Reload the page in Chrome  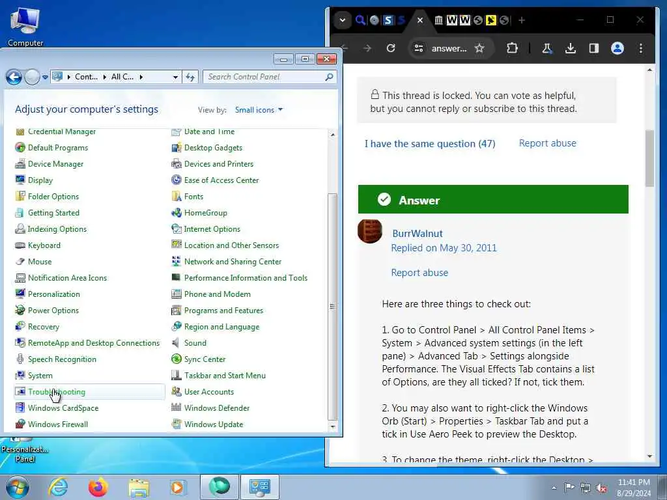391,48
